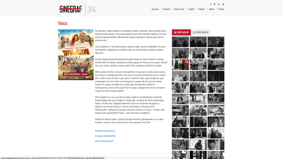Screen dimensions: 283x159
Task: Open the Twitter icon in the header
Action: (x=215, y=4)
